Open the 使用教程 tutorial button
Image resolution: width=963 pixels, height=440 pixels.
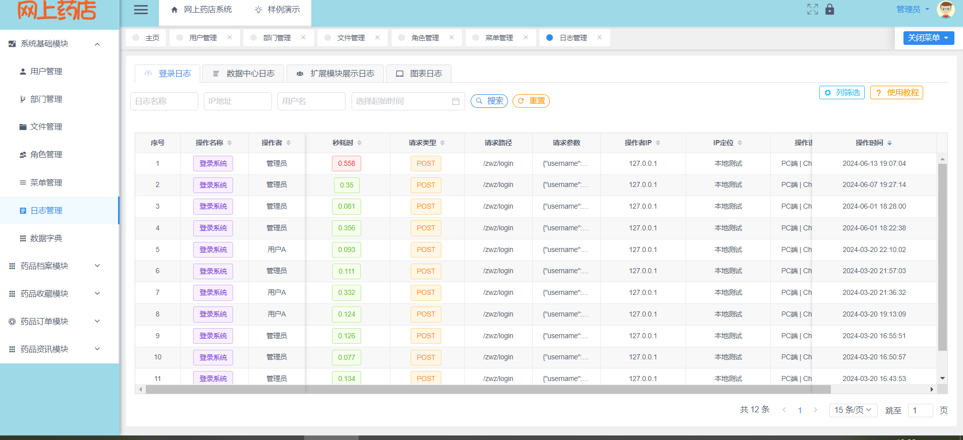point(896,93)
